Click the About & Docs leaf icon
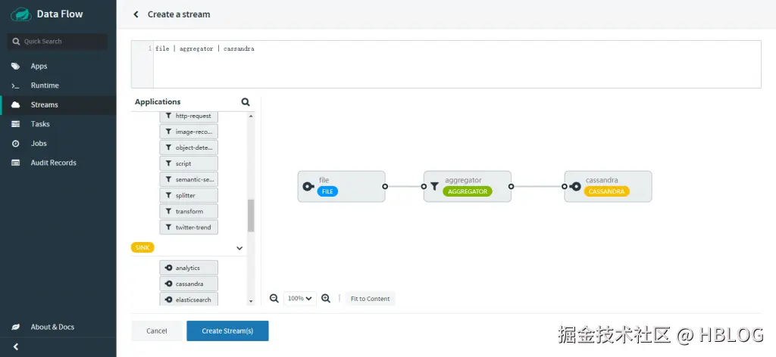The image size is (776, 357). click(16, 327)
